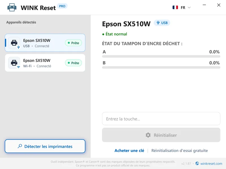226x169 pixels.
Task: Click the Réinitialiser button
Action: 161,135
